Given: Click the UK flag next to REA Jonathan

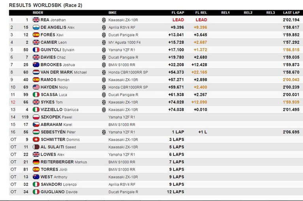Looking at the screenshot, I should 36,20.
